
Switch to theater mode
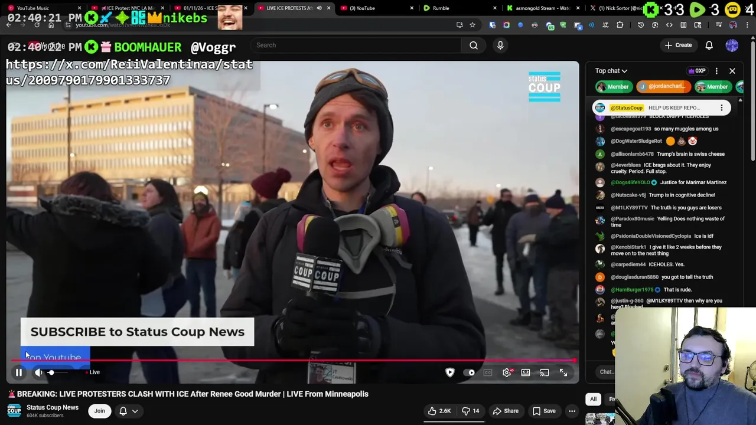(x=526, y=372)
